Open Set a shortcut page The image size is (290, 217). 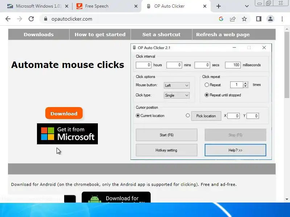click(161, 34)
